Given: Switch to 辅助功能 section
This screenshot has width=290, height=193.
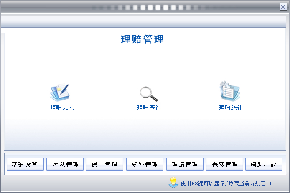Looking at the screenshot, I should (264, 164).
